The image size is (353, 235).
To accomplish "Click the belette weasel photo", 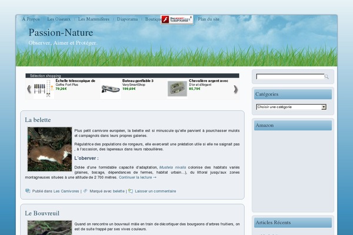I will pos(50,149).
